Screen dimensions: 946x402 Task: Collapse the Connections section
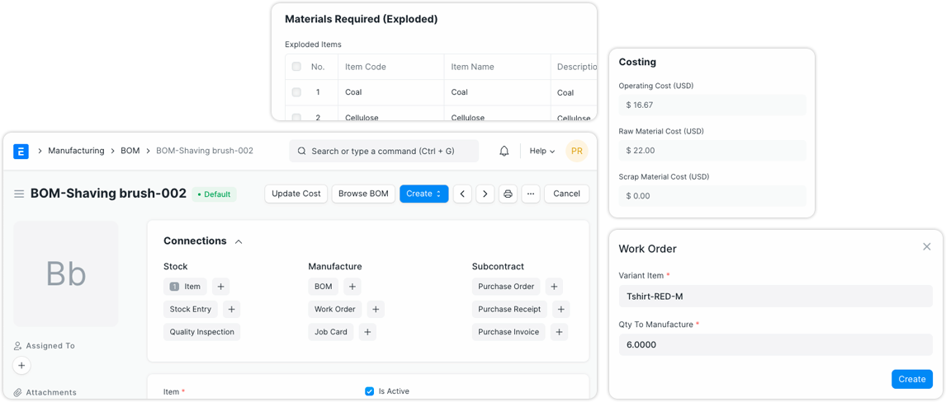point(239,241)
